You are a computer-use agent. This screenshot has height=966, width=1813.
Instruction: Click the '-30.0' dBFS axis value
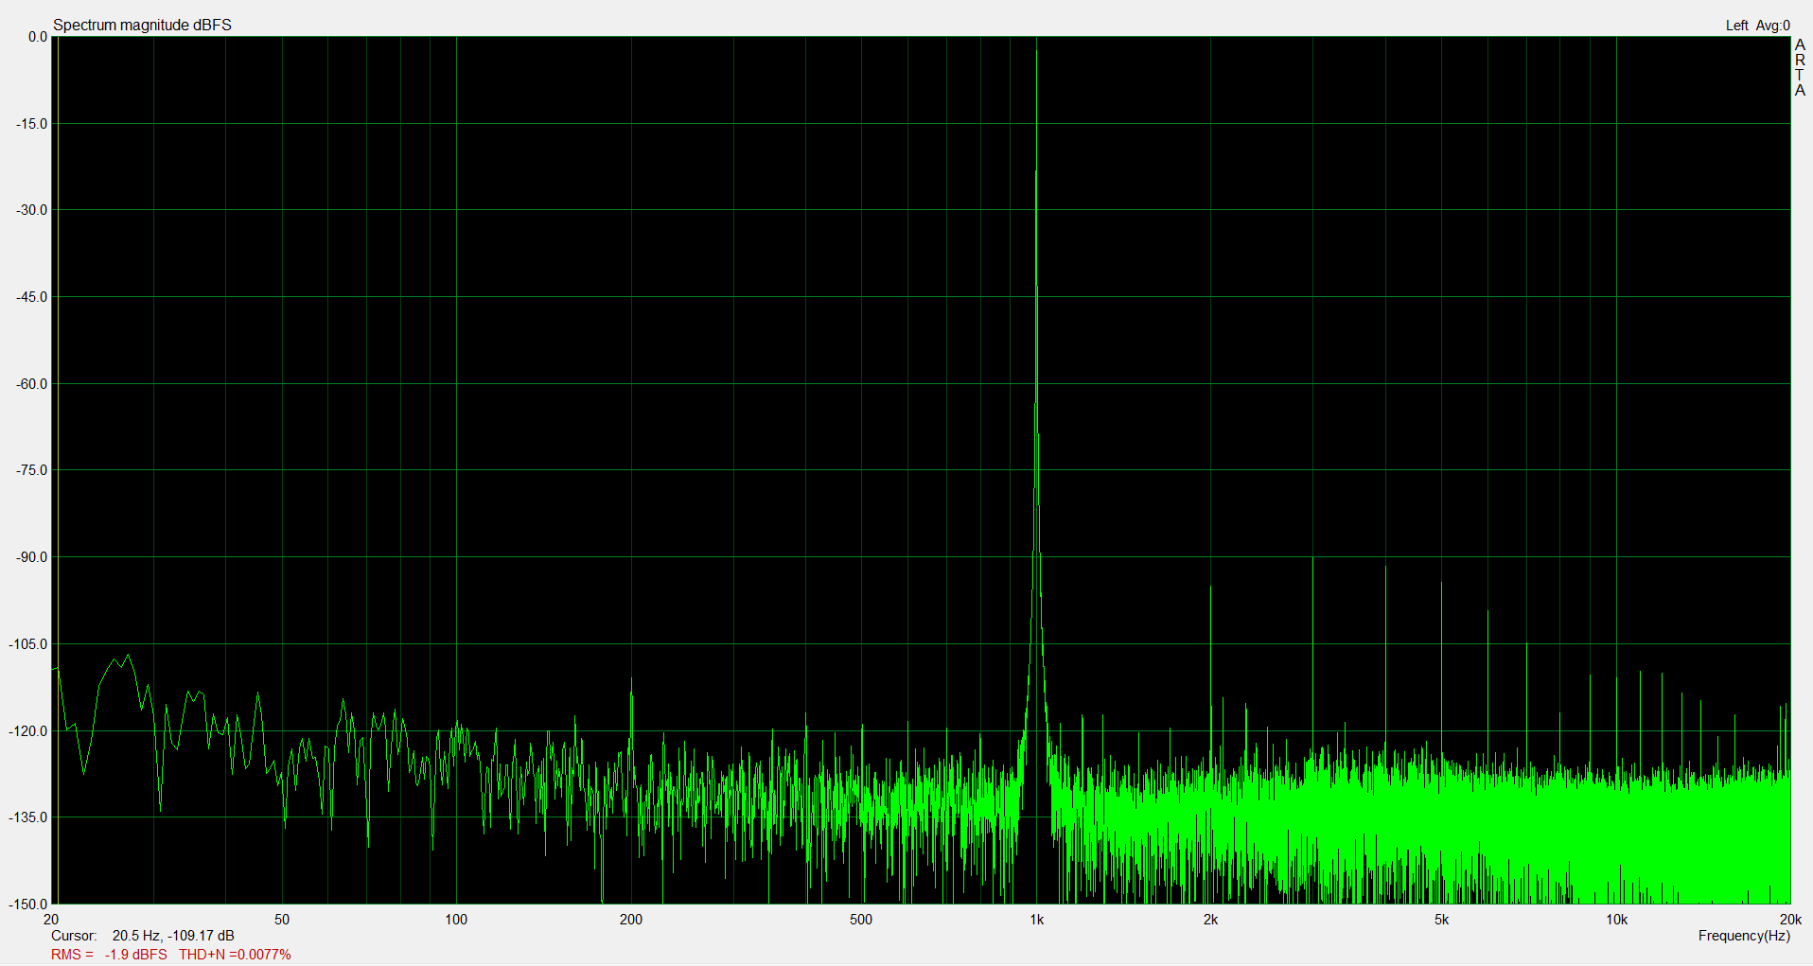(32, 210)
